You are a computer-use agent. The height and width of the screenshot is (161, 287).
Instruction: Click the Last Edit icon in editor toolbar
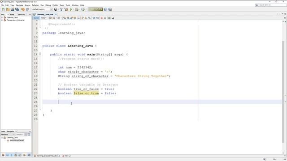pyautogui.click(x=50, y=18)
